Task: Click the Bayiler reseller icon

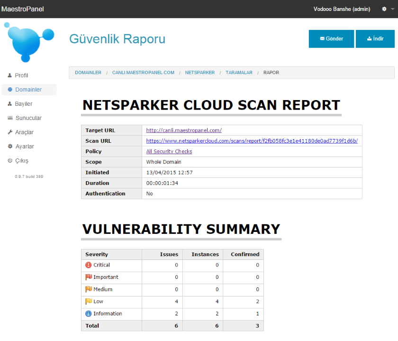Action: click(9, 104)
